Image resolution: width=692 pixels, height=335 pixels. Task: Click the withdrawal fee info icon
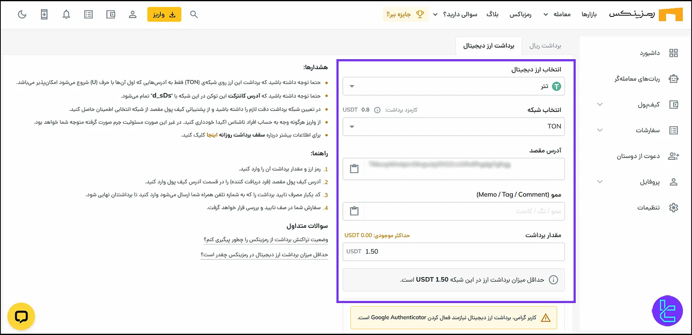[x=377, y=110]
